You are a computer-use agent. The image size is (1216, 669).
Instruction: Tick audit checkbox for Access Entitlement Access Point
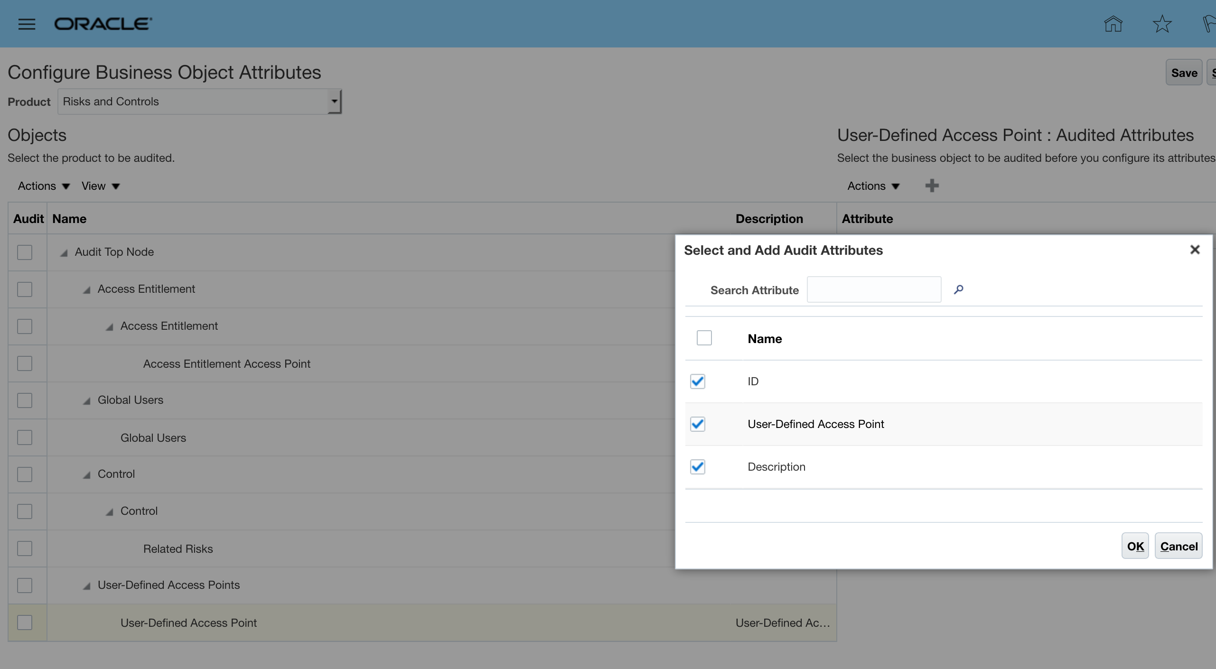tap(25, 363)
